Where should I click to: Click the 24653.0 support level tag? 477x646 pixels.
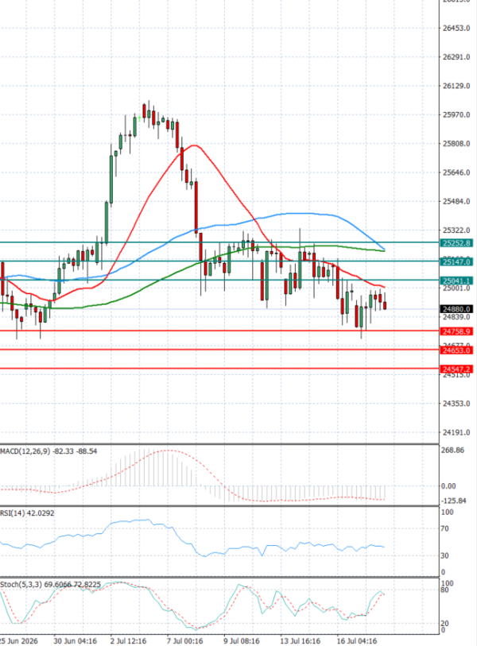456,350
